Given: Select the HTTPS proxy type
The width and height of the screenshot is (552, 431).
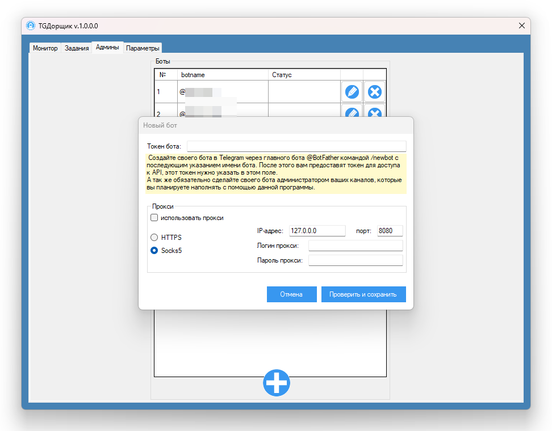Looking at the screenshot, I should tap(154, 237).
